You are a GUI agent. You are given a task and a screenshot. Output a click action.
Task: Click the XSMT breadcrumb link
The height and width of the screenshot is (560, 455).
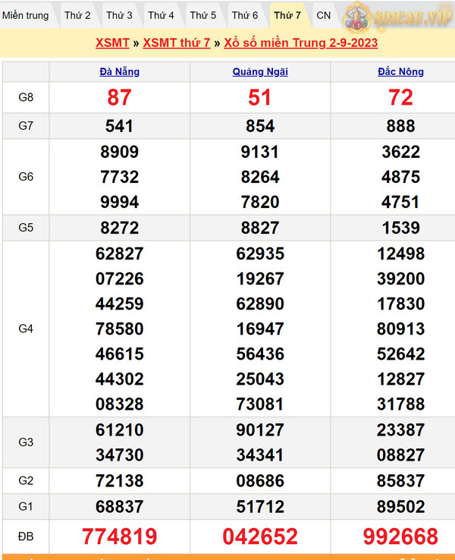112,43
